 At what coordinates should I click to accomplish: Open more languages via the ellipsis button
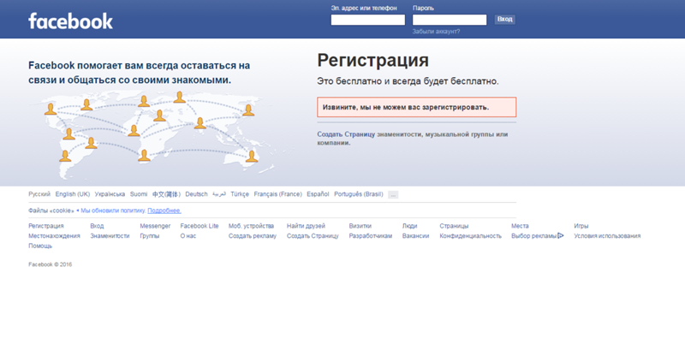pyautogui.click(x=393, y=194)
